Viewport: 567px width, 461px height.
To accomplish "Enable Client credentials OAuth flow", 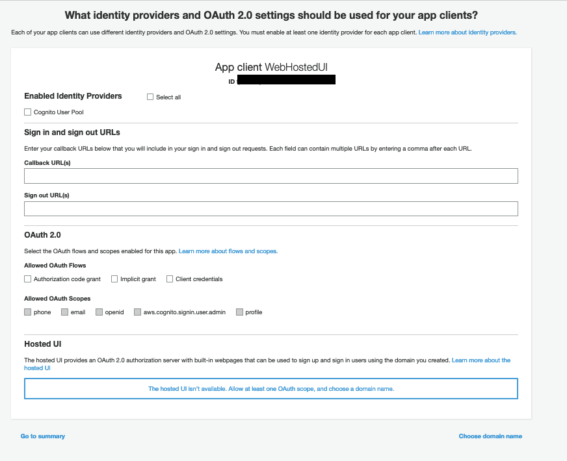I will tap(170, 279).
